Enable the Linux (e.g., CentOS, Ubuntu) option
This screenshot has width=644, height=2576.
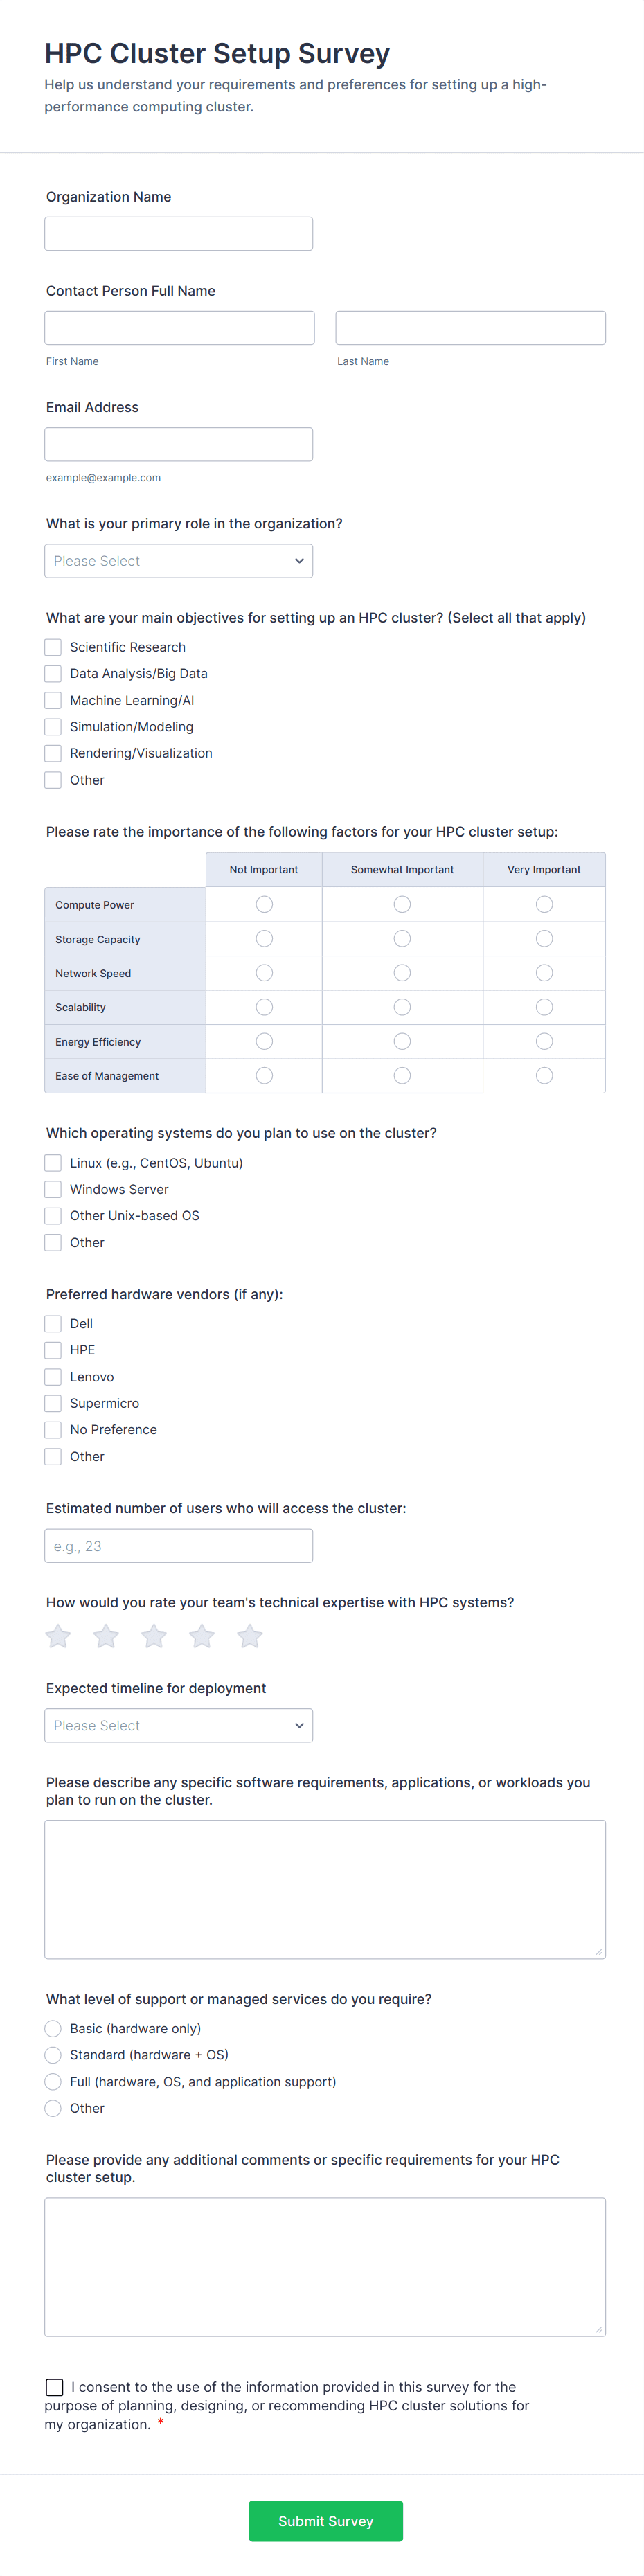coord(53,1163)
